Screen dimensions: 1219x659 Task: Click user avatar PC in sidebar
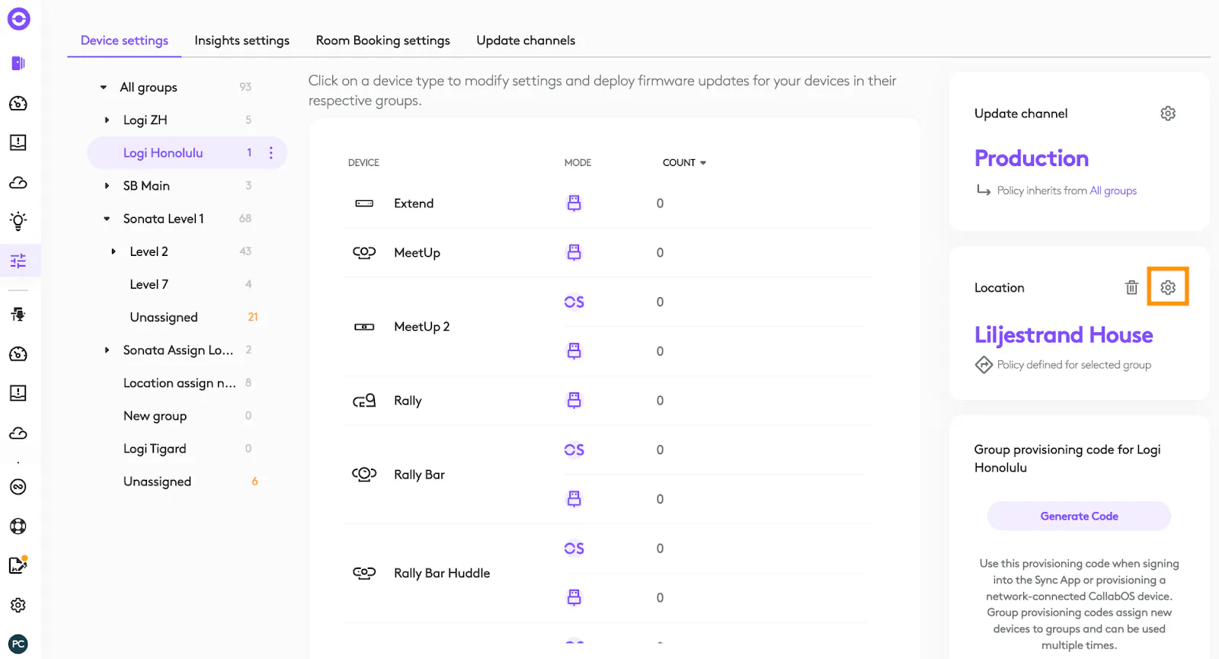point(18,644)
